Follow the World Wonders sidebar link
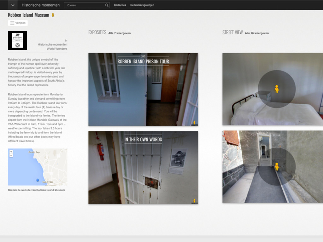This screenshot has height=242, width=323. point(57,49)
